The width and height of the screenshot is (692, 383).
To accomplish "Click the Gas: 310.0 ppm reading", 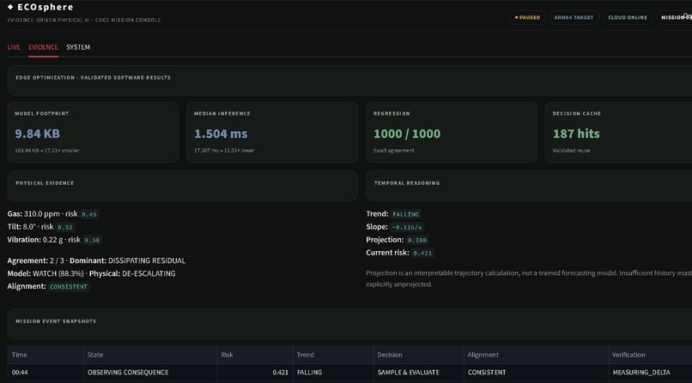I will (x=33, y=214).
